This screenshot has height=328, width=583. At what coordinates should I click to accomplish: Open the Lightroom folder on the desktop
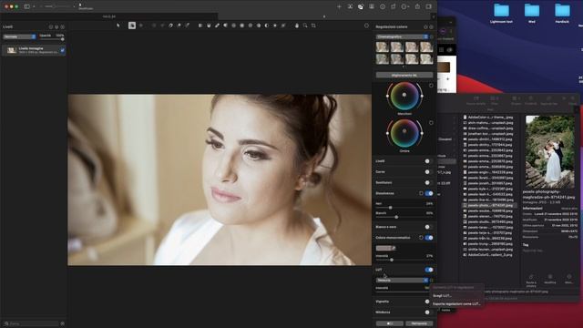[501, 13]
